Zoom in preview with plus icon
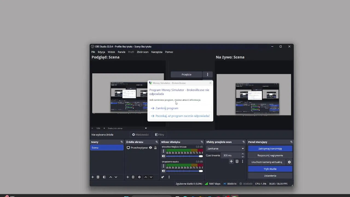 coord(104,128)
